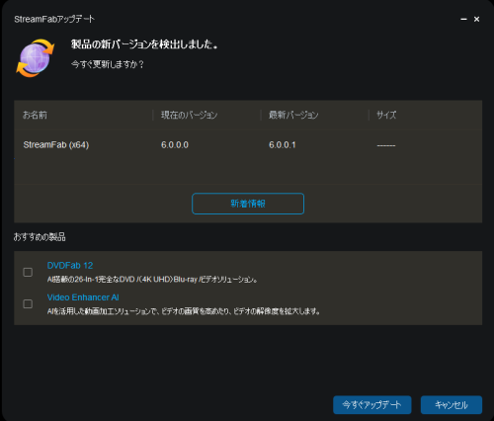
Task: Select the StreamFab (x64) row
Action: coord(248,145)
